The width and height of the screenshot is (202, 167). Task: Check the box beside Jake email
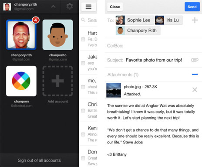click(83, 63)
